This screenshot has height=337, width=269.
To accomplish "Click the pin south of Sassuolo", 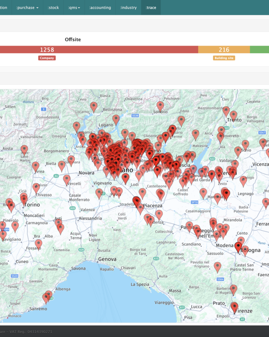I will (218, 266).
